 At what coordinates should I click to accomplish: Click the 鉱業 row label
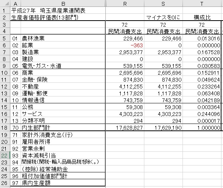tap(27, 45)
